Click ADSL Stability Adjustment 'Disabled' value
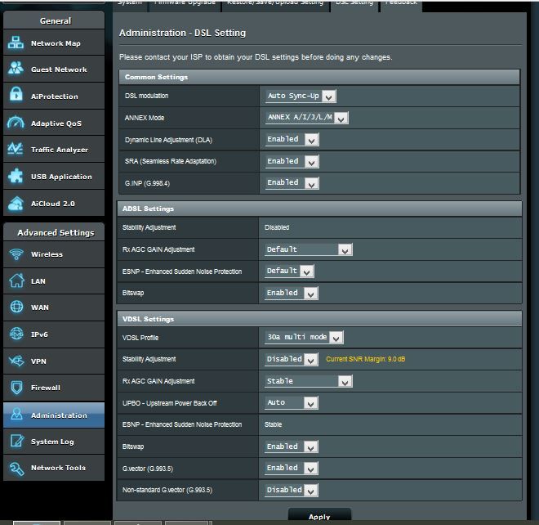 (277, 227)
